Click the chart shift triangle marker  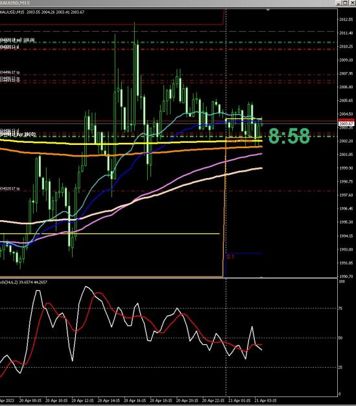pos(268,10)
